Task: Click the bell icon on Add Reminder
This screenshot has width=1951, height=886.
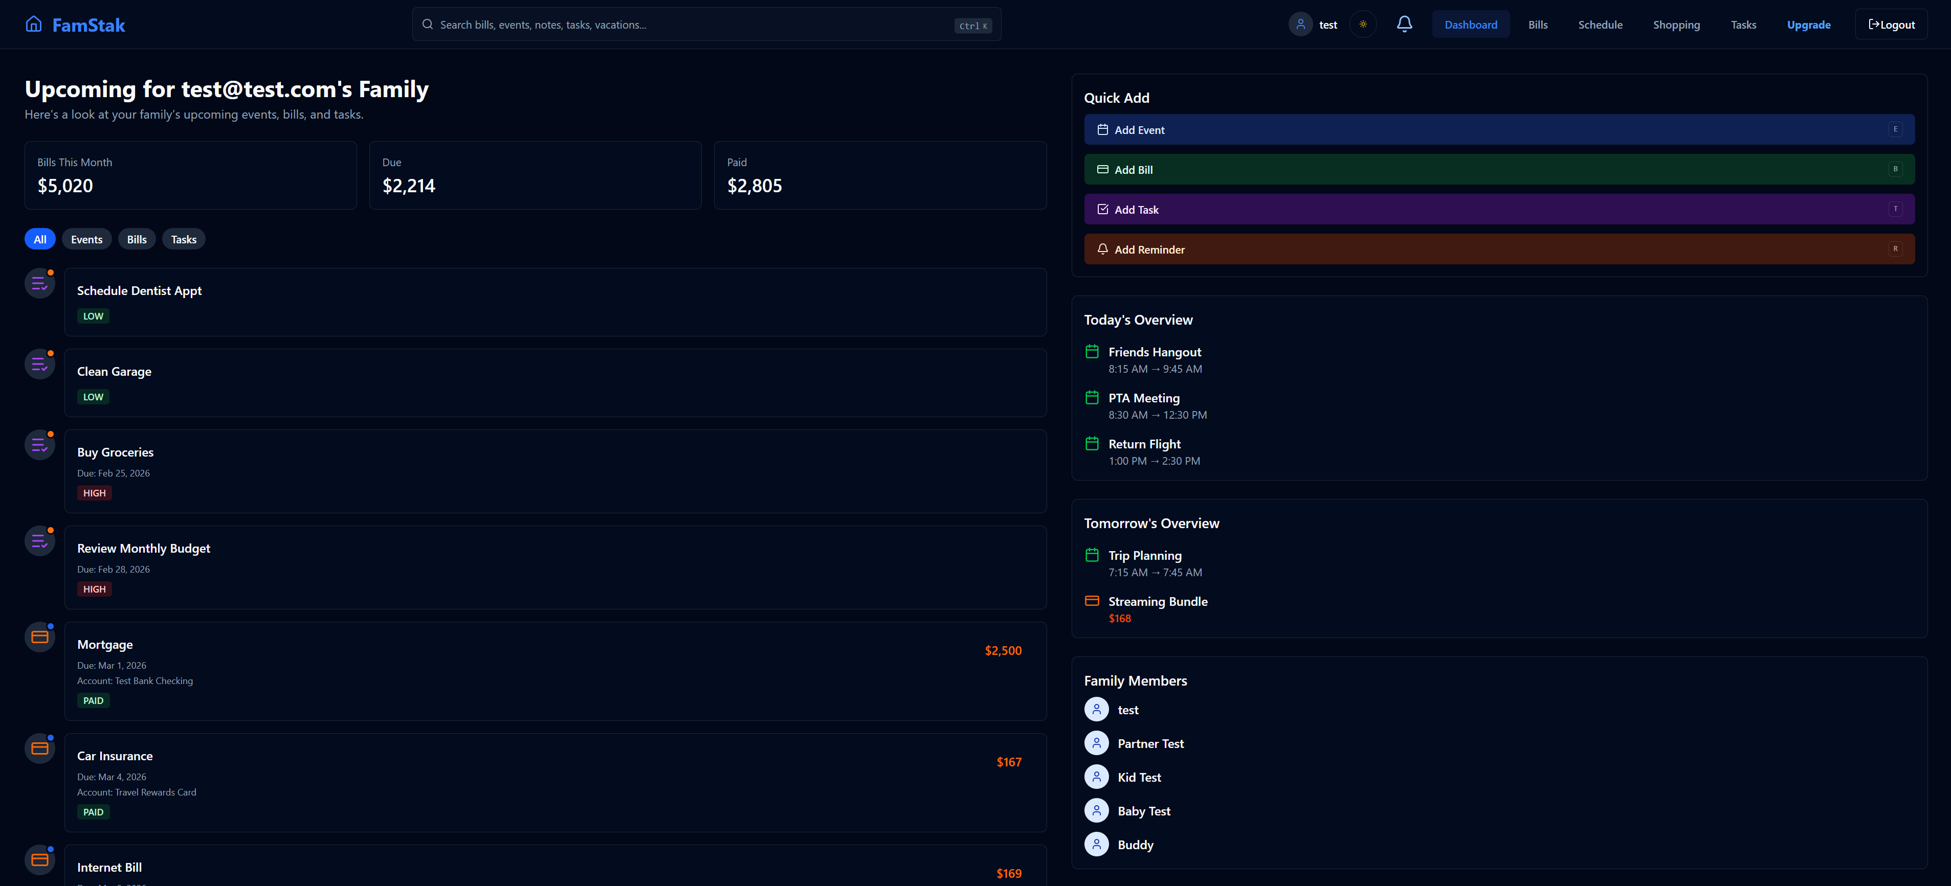Action: [x=1103, y=248]
